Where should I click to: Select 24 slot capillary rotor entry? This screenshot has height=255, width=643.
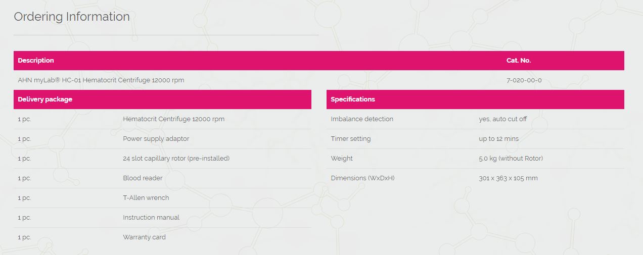point(176,159)
